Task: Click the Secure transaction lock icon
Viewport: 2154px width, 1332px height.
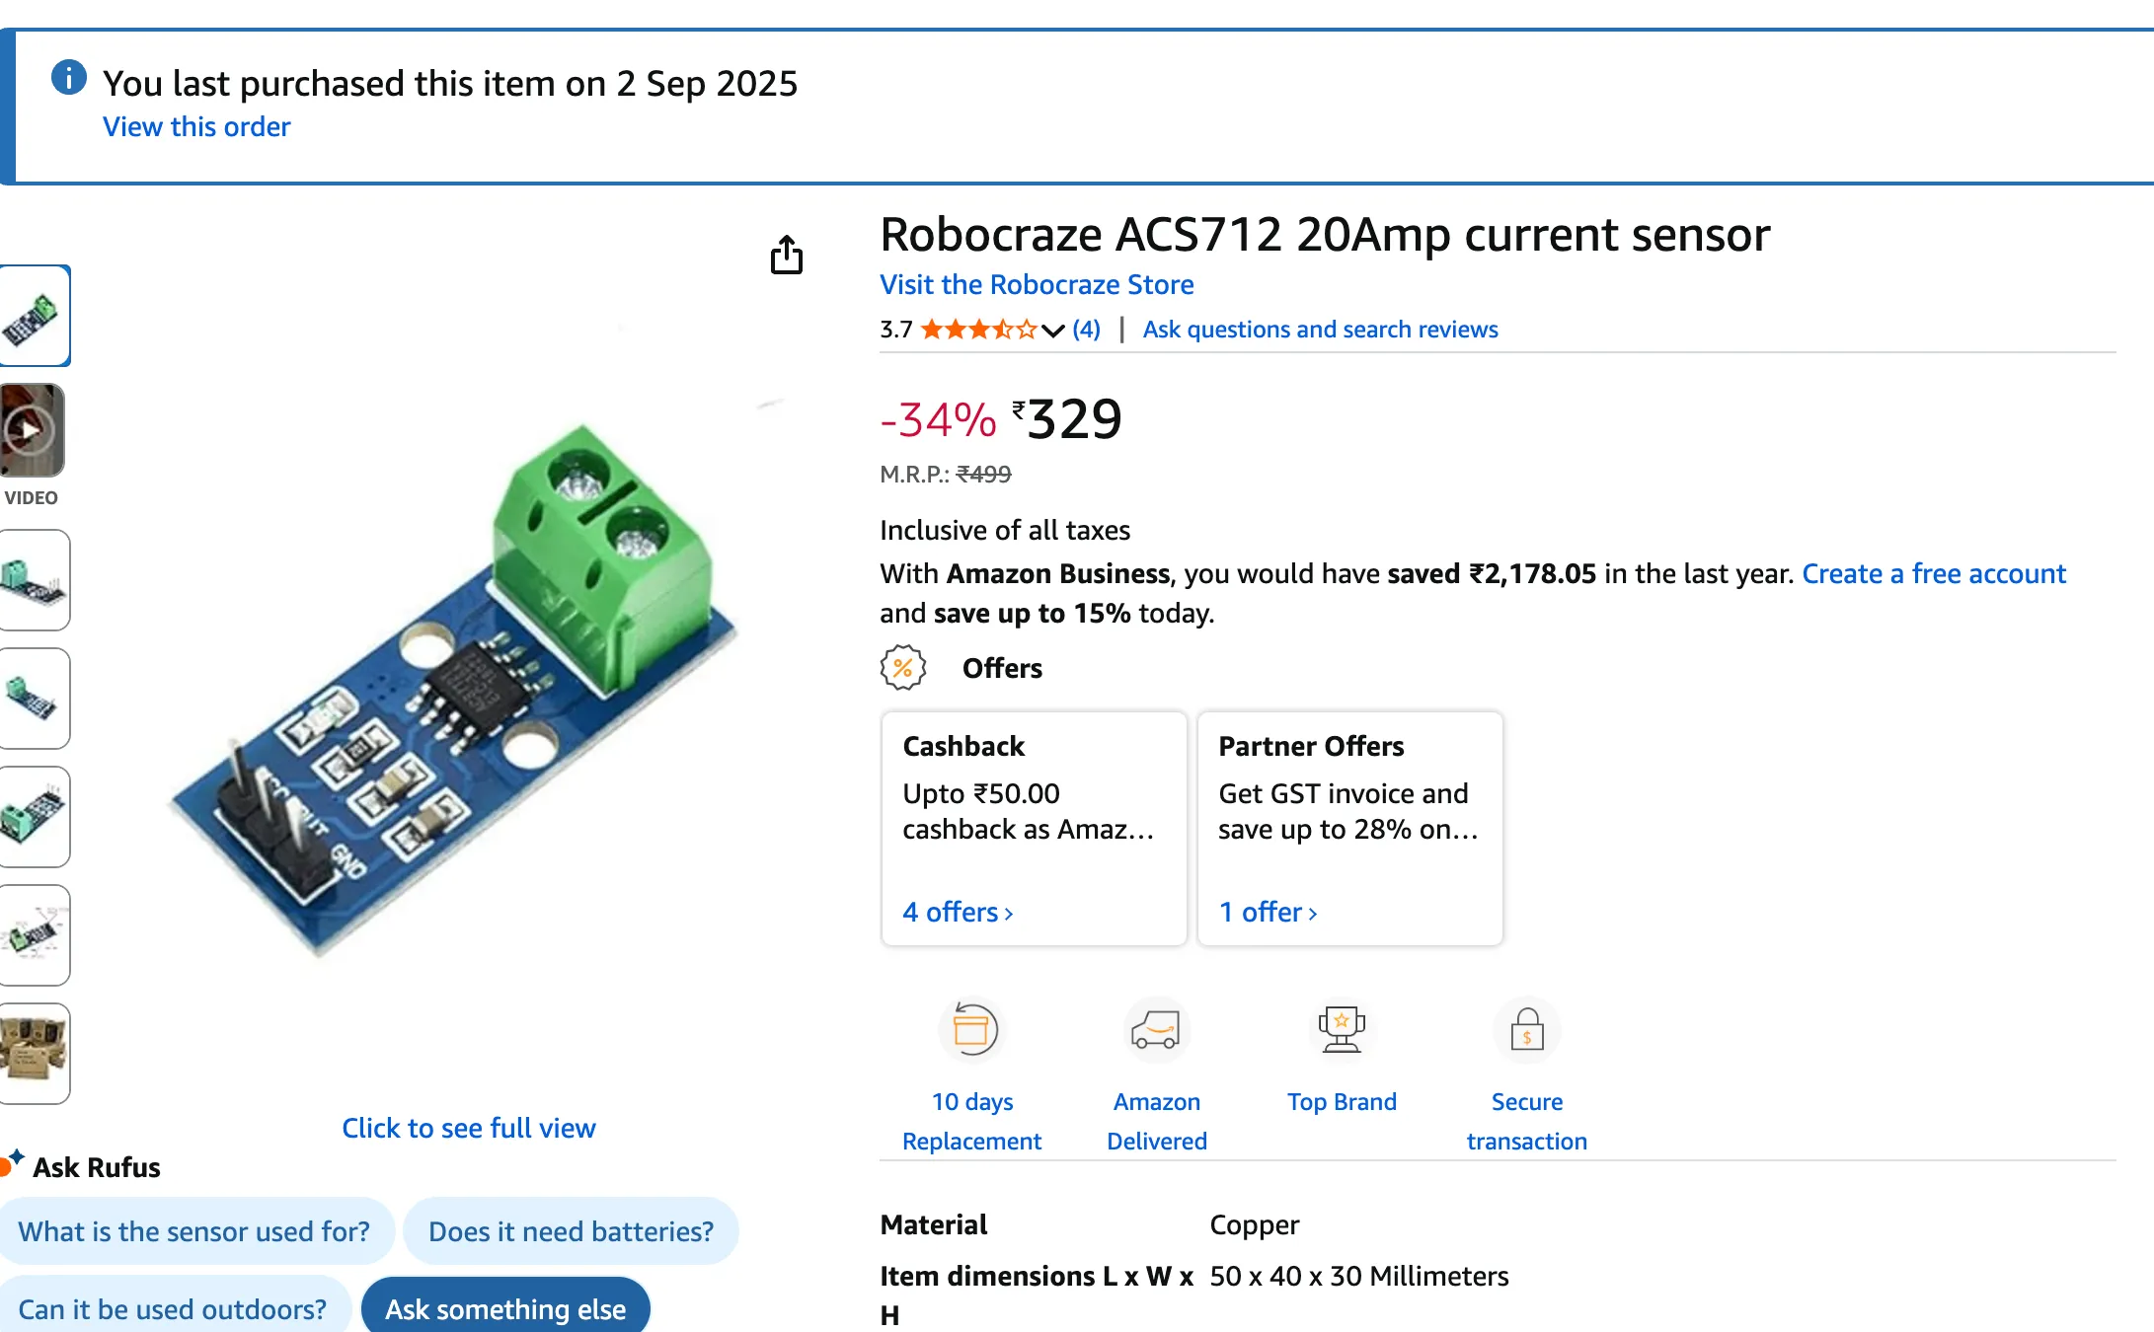Action: point(1526,1030)
